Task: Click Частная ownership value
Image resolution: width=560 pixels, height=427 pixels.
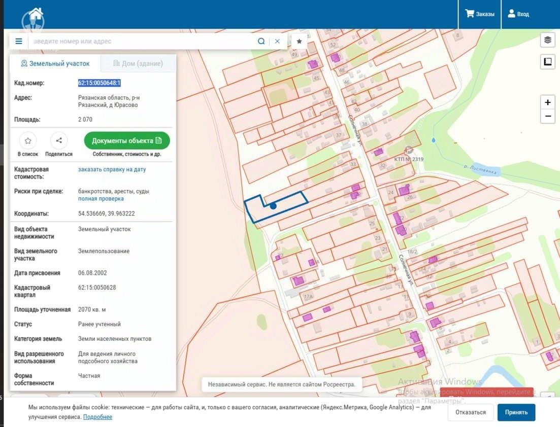Action: tap(89, 376)
